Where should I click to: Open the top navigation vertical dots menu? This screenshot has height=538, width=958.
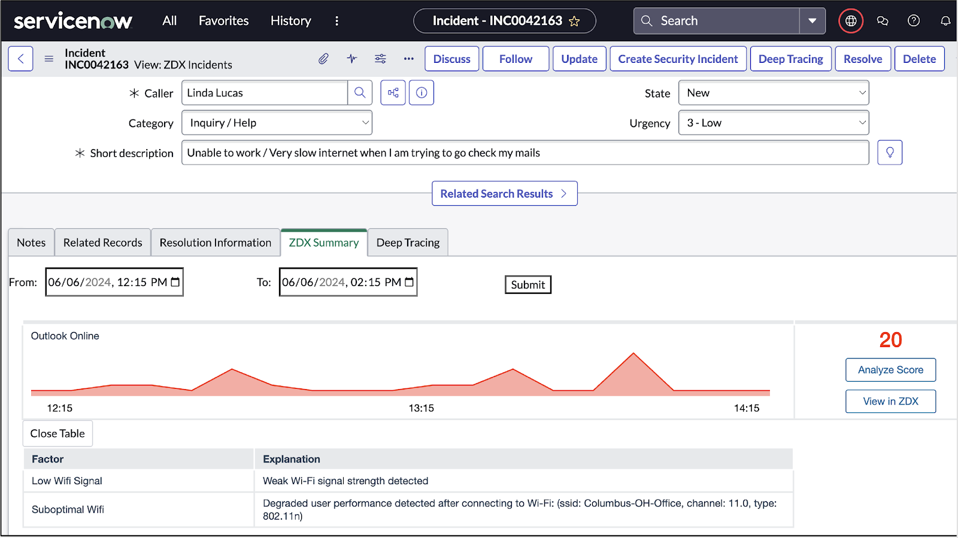click(337, 21)
